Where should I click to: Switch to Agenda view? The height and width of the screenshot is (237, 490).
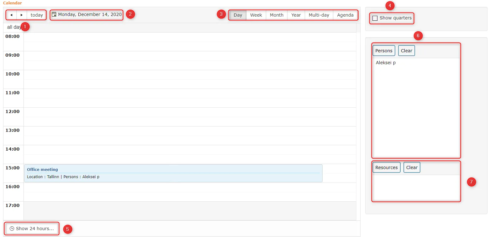point(345,15)
